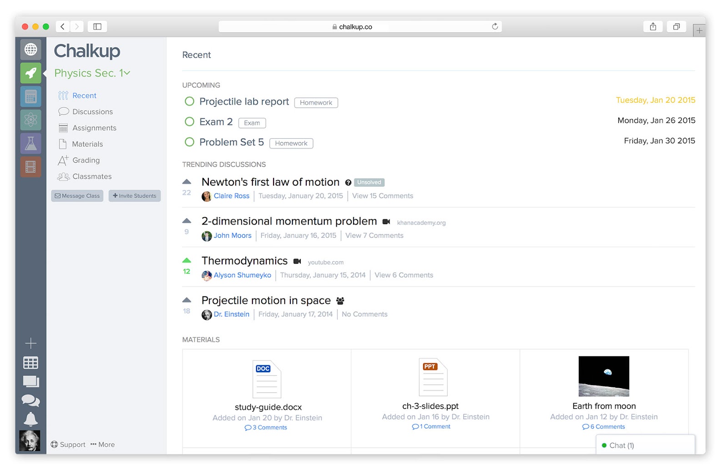This screenshot has width=728, height=475.
Task: Open the chat bubbles icon in sidebar
Action: [x=30, y=400]
